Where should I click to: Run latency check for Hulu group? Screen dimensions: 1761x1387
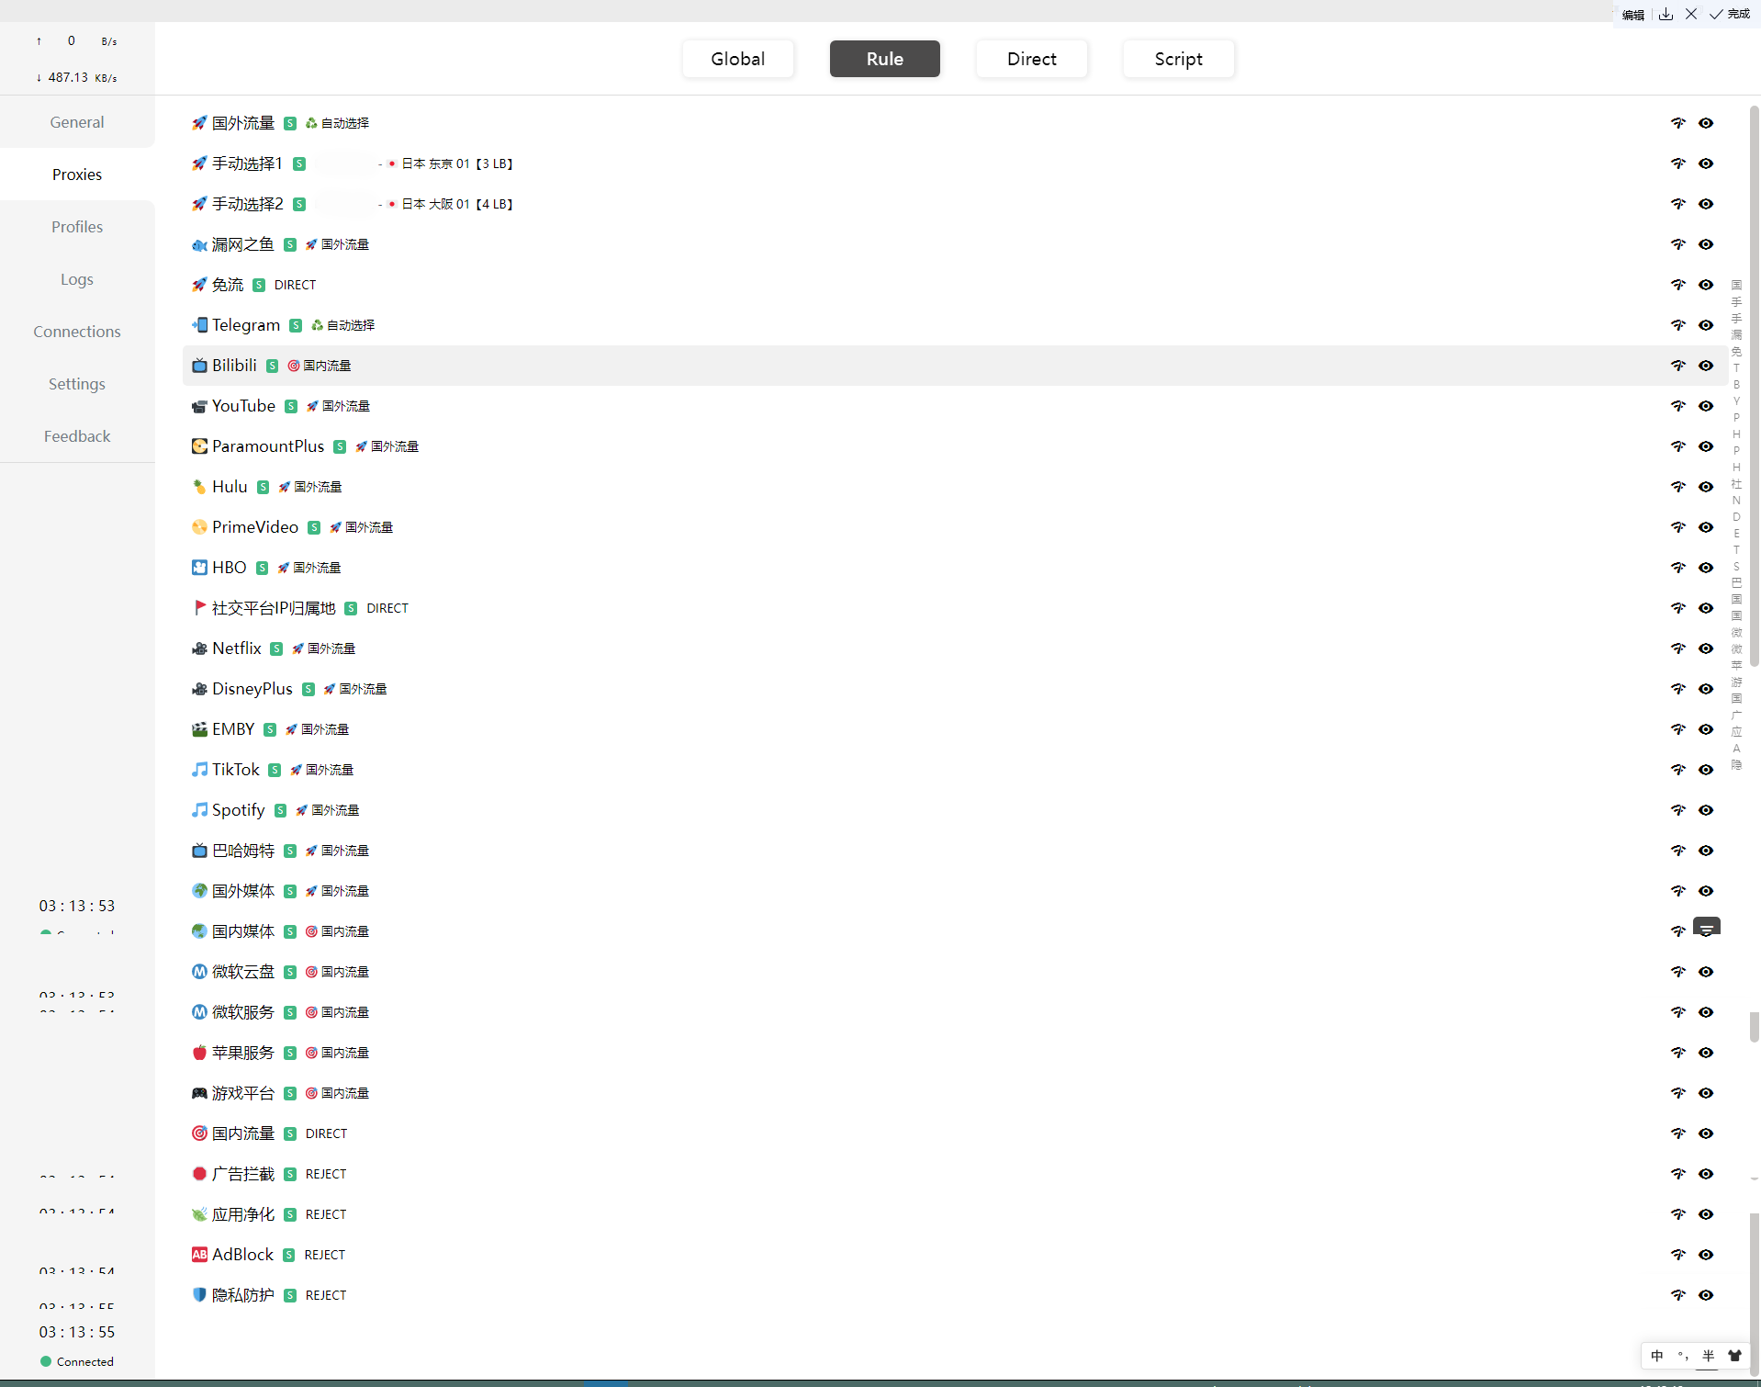pyautogui.click(x=1678, y=487)
